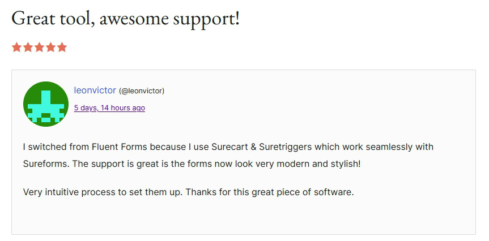Open the "5 days, 14 hours ago" permalink
489x241 pixels.
tap(109, 108)
